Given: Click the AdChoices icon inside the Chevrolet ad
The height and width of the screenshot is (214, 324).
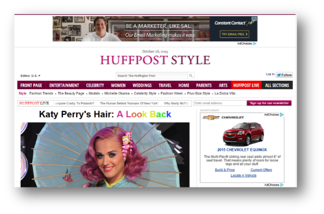Looking at the screenshot, I should coord(282,115).
